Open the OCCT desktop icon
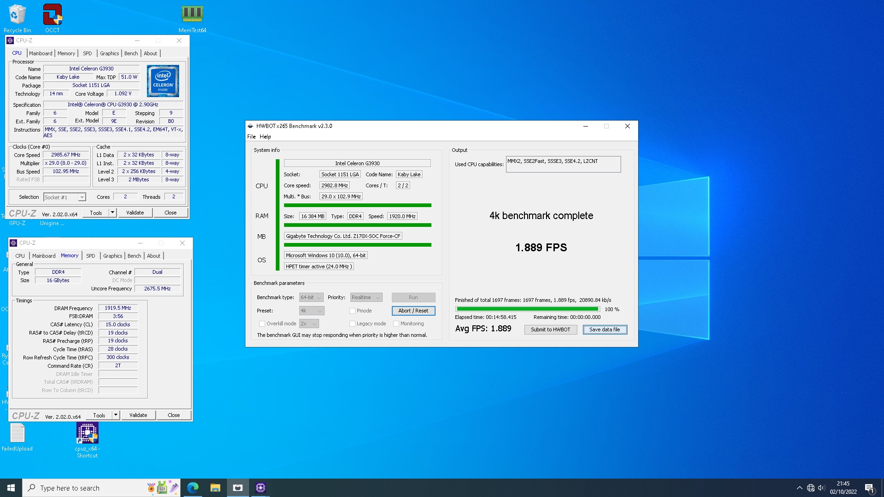The width and height of the screenshot is (884, 497). [x=52, y=18]
